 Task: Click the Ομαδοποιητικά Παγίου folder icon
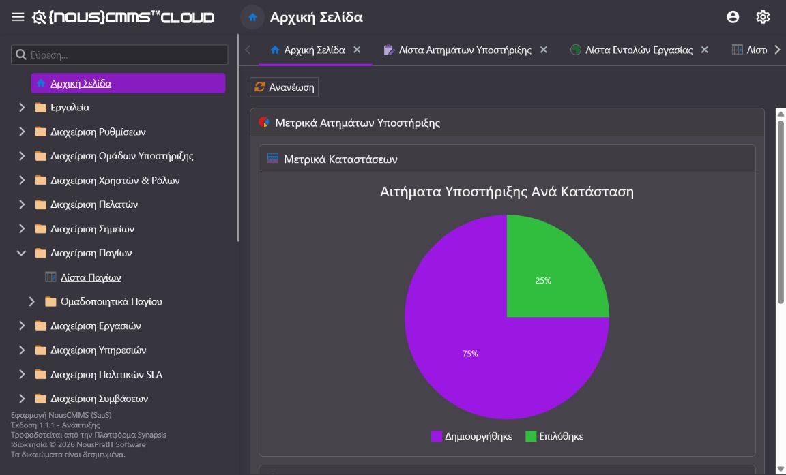click(50, 302)
